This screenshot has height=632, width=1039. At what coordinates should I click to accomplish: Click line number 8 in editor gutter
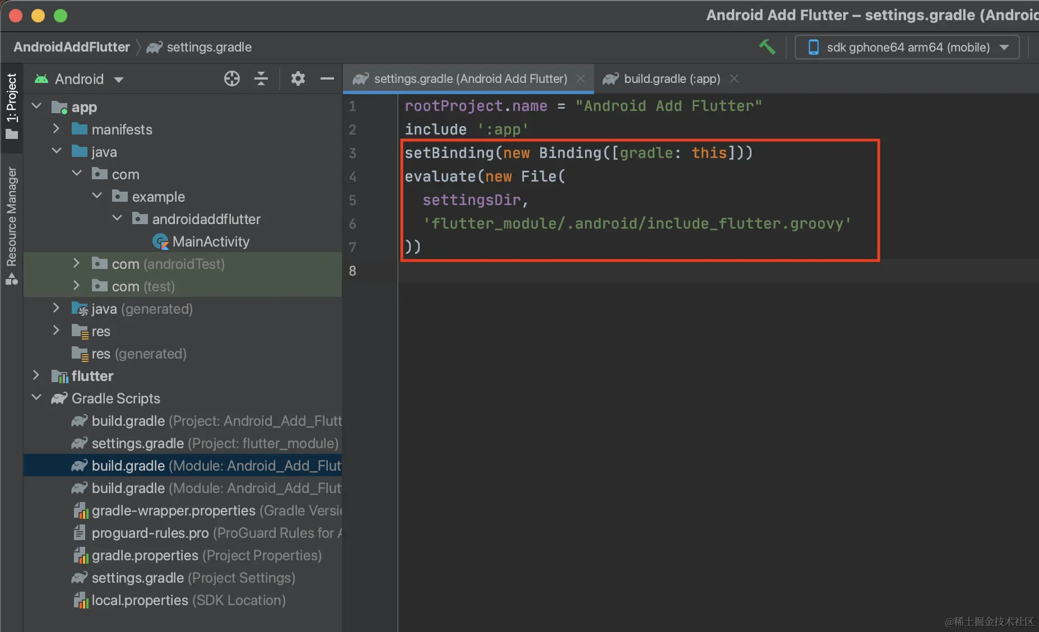pos(352,271)
